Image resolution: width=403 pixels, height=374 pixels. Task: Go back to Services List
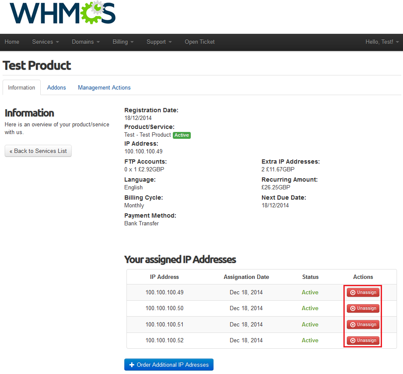(38, 151)
